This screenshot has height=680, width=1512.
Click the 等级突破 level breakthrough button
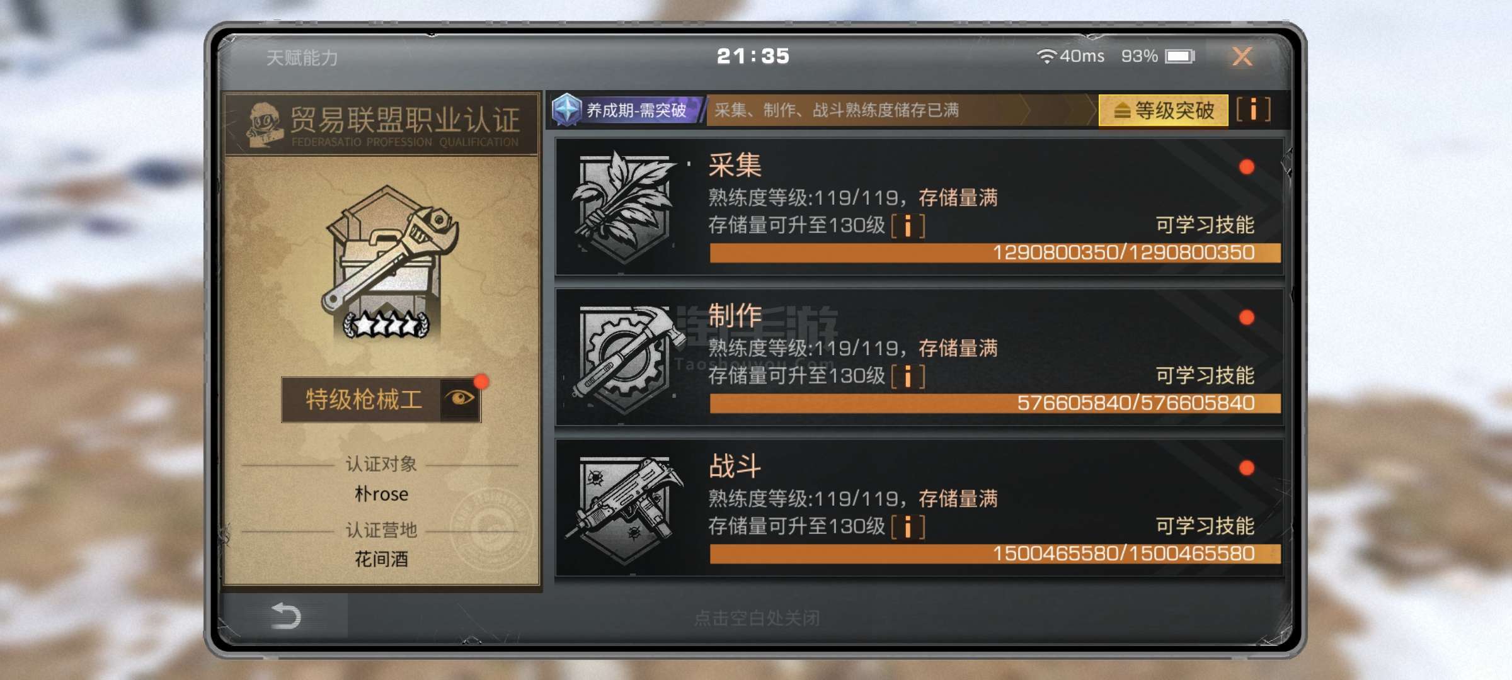[x=1163, y=110]
